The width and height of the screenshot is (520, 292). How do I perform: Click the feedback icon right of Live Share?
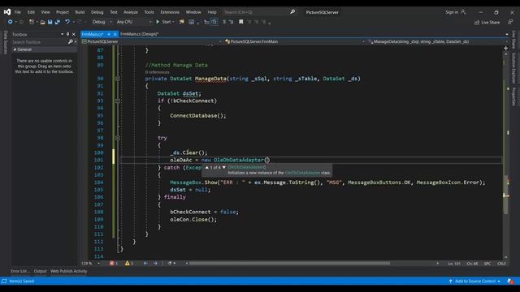click(x=510, y=22)
